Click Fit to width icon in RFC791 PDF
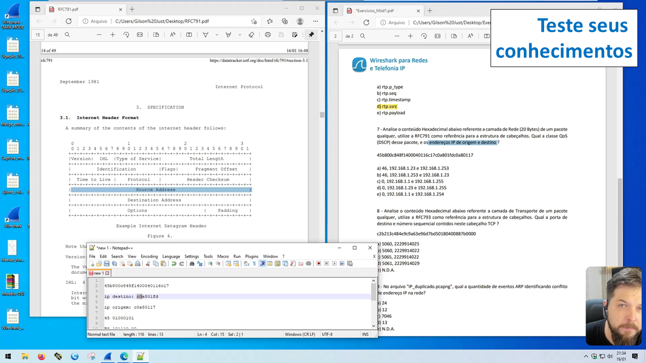 coord(140,35)
